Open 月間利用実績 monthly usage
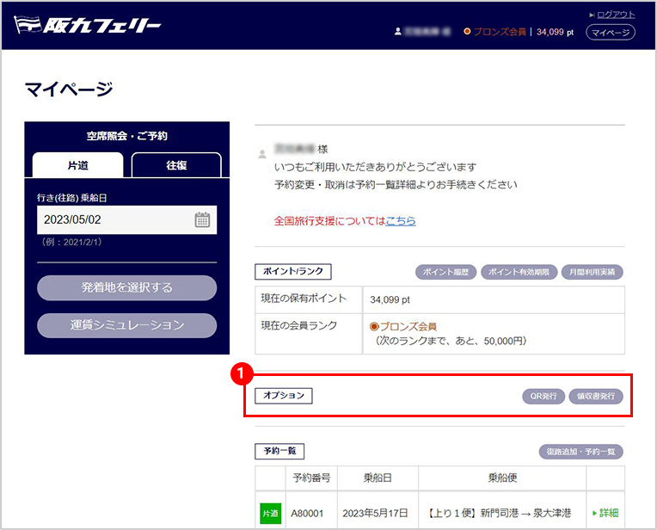This screenshot has width=657, height=530. [591, 272]
